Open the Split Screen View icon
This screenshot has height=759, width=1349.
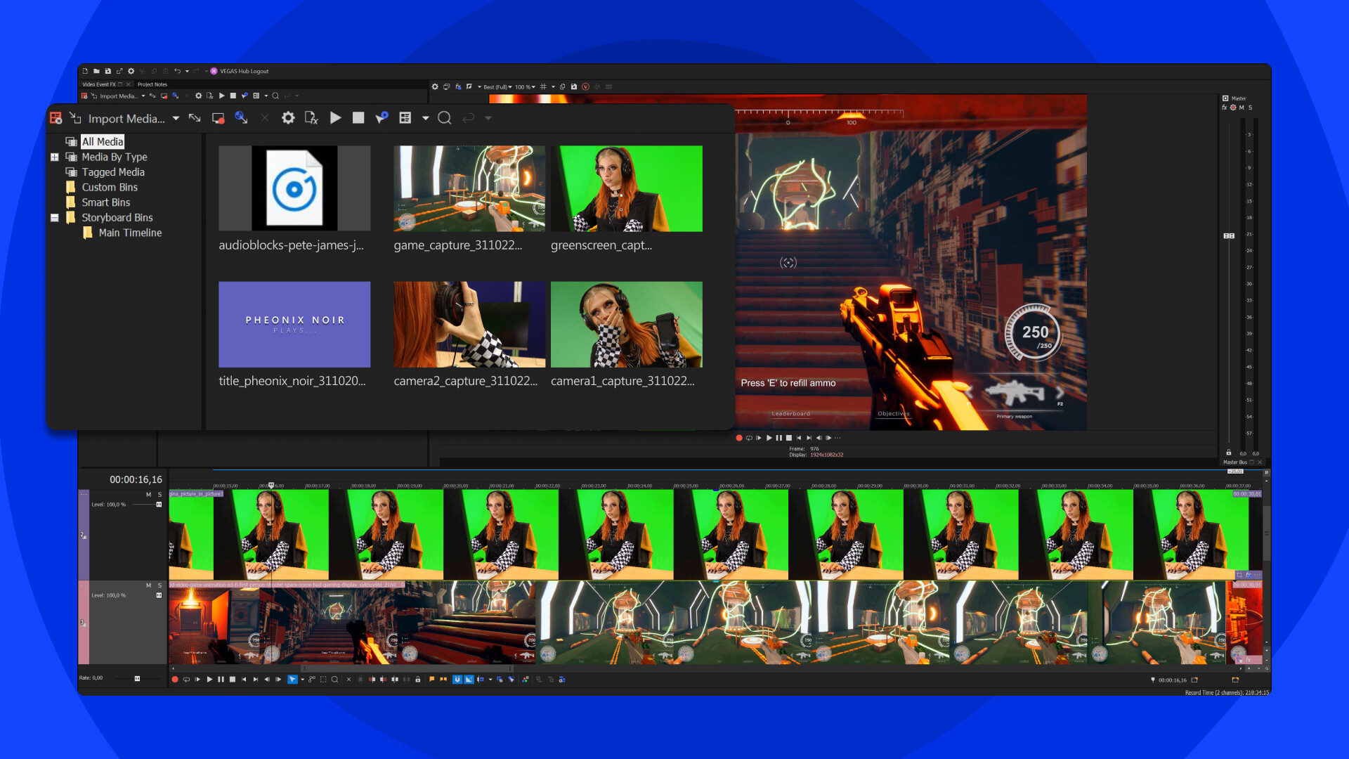(469, 86)
